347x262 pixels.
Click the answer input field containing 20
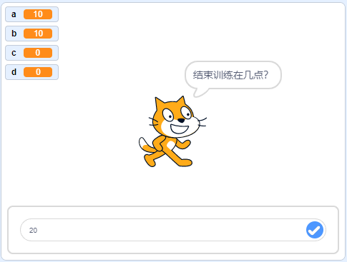coord(173,230)
